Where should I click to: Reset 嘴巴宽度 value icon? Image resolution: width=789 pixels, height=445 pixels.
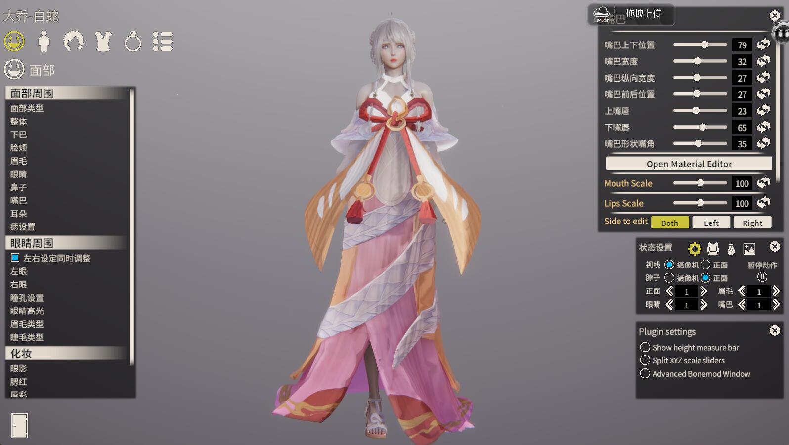[764, 61]
